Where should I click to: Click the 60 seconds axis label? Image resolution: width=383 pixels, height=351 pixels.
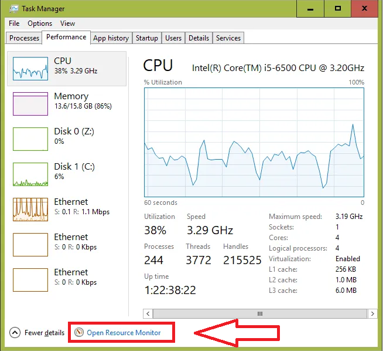[160, 203]
